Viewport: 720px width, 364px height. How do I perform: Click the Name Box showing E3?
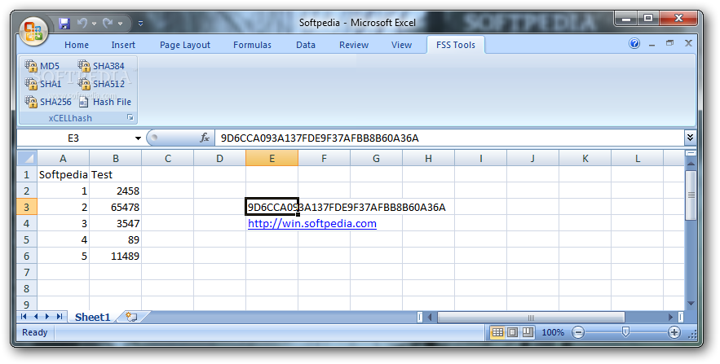tap(73, 138)
